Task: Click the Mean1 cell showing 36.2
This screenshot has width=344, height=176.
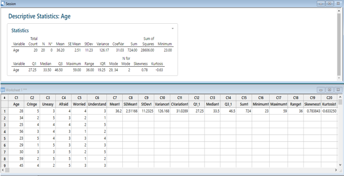Action: pos(115,111)
